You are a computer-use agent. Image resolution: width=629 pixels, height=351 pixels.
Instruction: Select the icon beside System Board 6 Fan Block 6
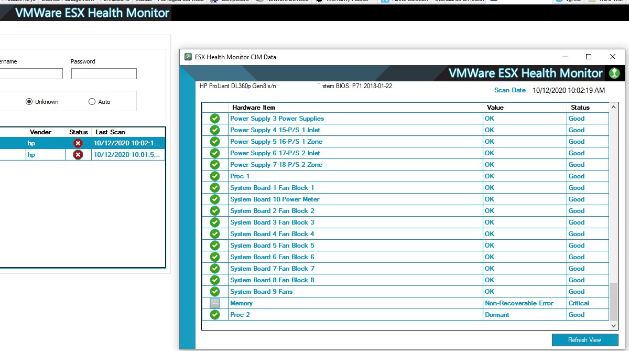(x=215, y=257)
